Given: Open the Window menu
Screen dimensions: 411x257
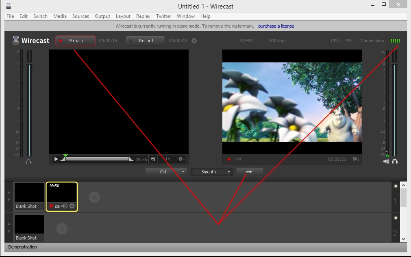Looking at the screenshot, I should click(x=185, y=16).
